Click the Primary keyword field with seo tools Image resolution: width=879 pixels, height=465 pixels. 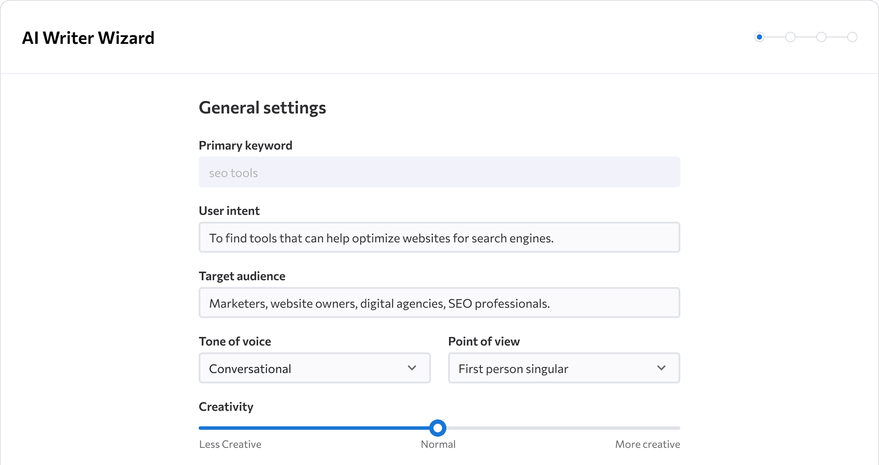(x=439, y=172)
